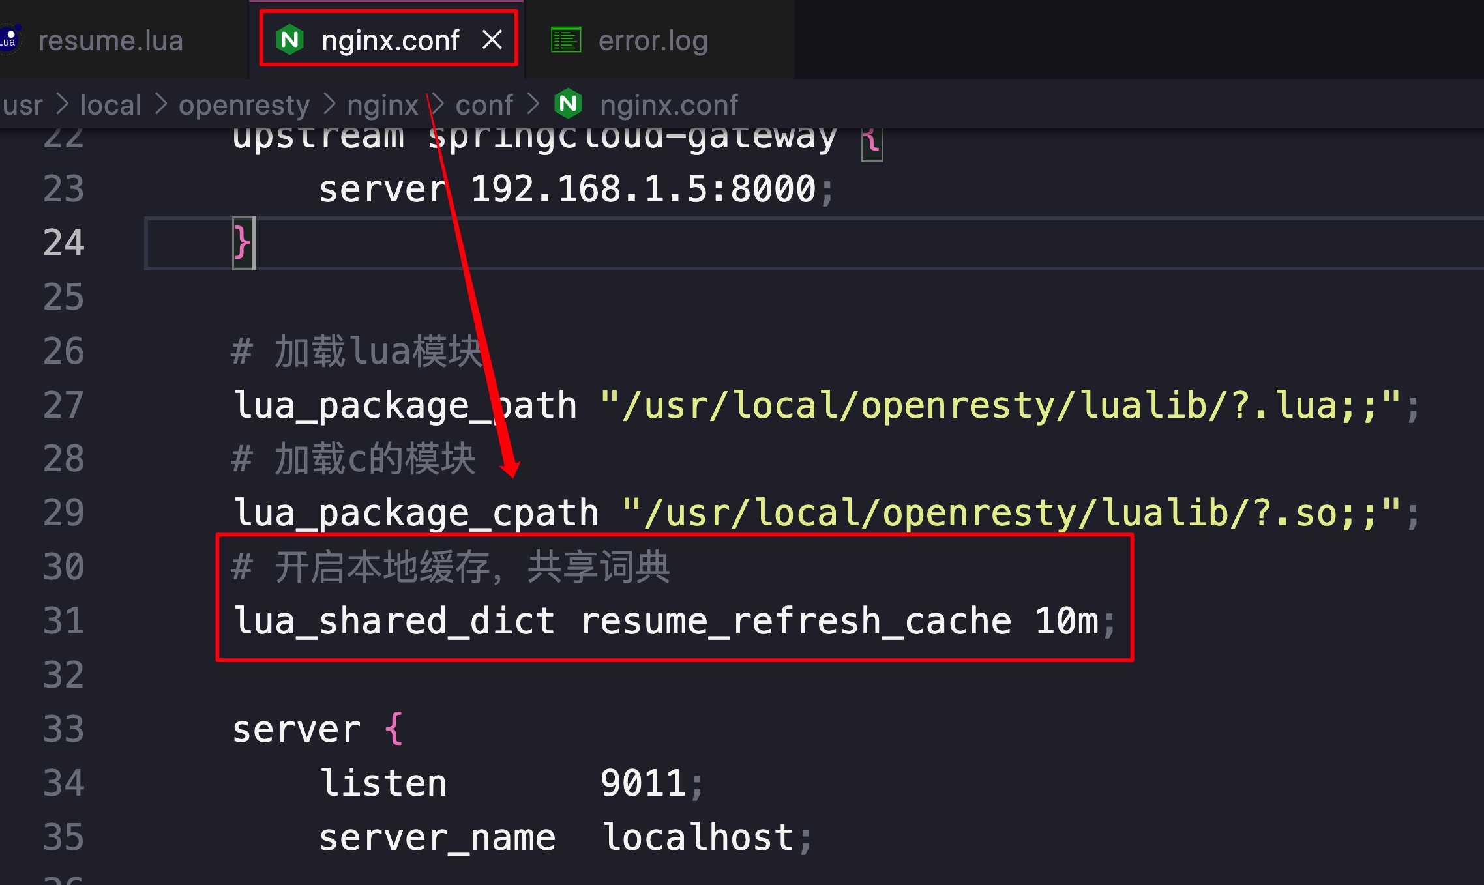The height and width of the screenshot is (885, 1484).
Task: Open the local breadcrumb folder
Action: click(x=110, y=105)
